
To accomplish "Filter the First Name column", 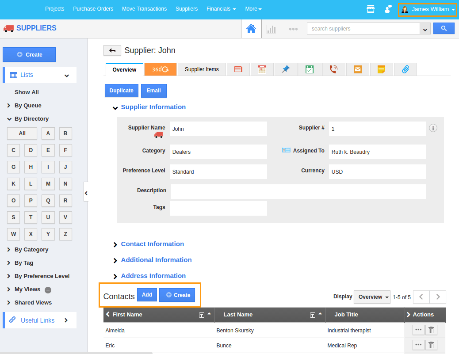I will tap(201, 315).
